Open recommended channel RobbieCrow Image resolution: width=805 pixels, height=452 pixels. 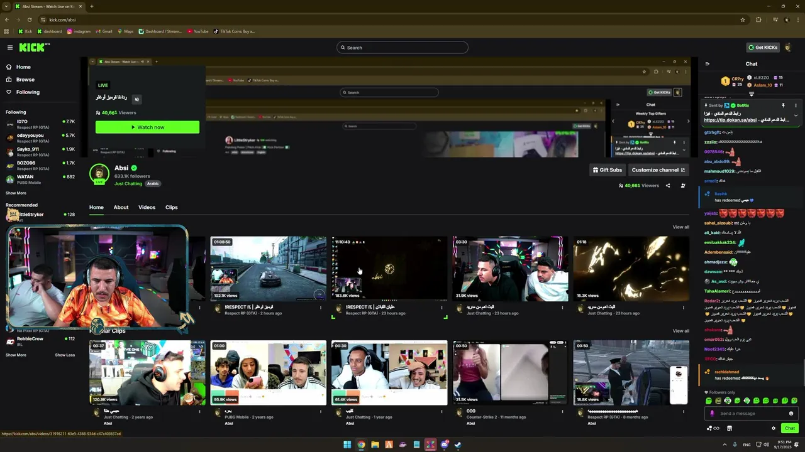pos(40,341)
